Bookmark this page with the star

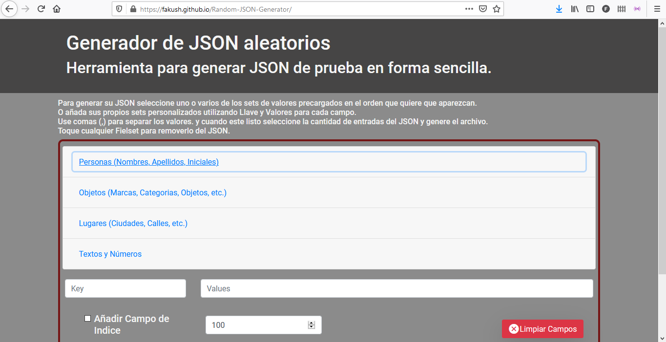tap(497, 9)
